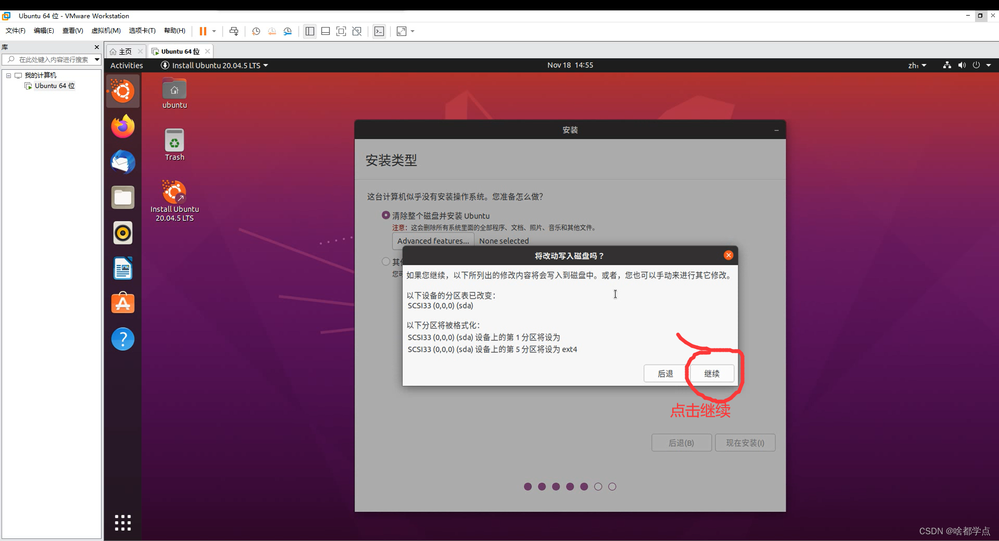Open the snapshot manager
999x541 pixels.
[288, 31]
